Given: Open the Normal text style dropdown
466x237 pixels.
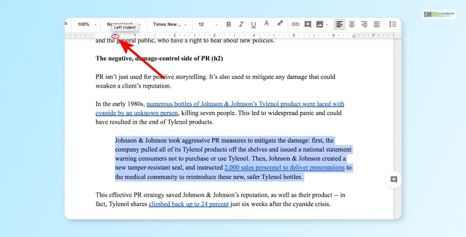Looking at the screenshot, I should pyautogui.click(x=124, y=25).
